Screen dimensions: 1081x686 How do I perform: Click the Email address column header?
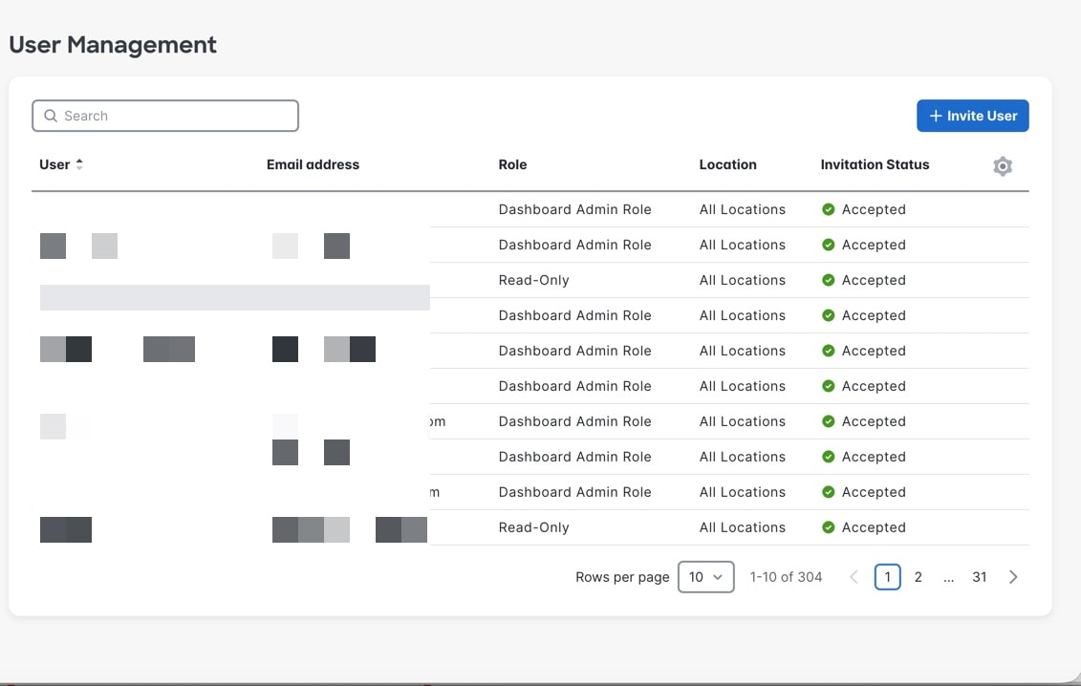click(x=313, y=164)
